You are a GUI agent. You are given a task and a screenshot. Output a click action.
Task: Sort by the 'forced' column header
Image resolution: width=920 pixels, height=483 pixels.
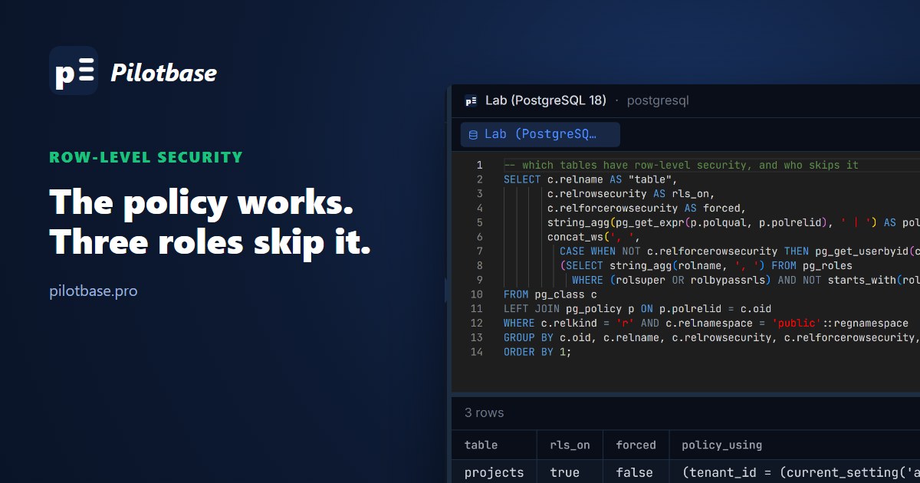point(636,445)
